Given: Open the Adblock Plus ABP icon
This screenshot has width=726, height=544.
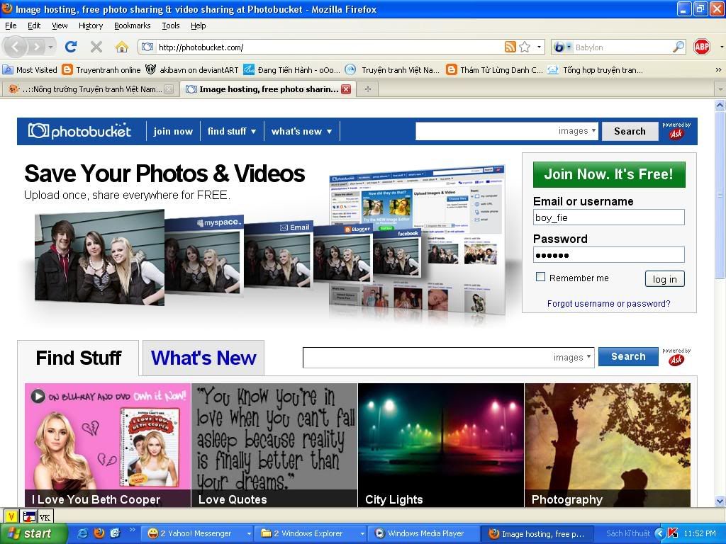Looking at the screenshot, I should click(x=701, y=47).
